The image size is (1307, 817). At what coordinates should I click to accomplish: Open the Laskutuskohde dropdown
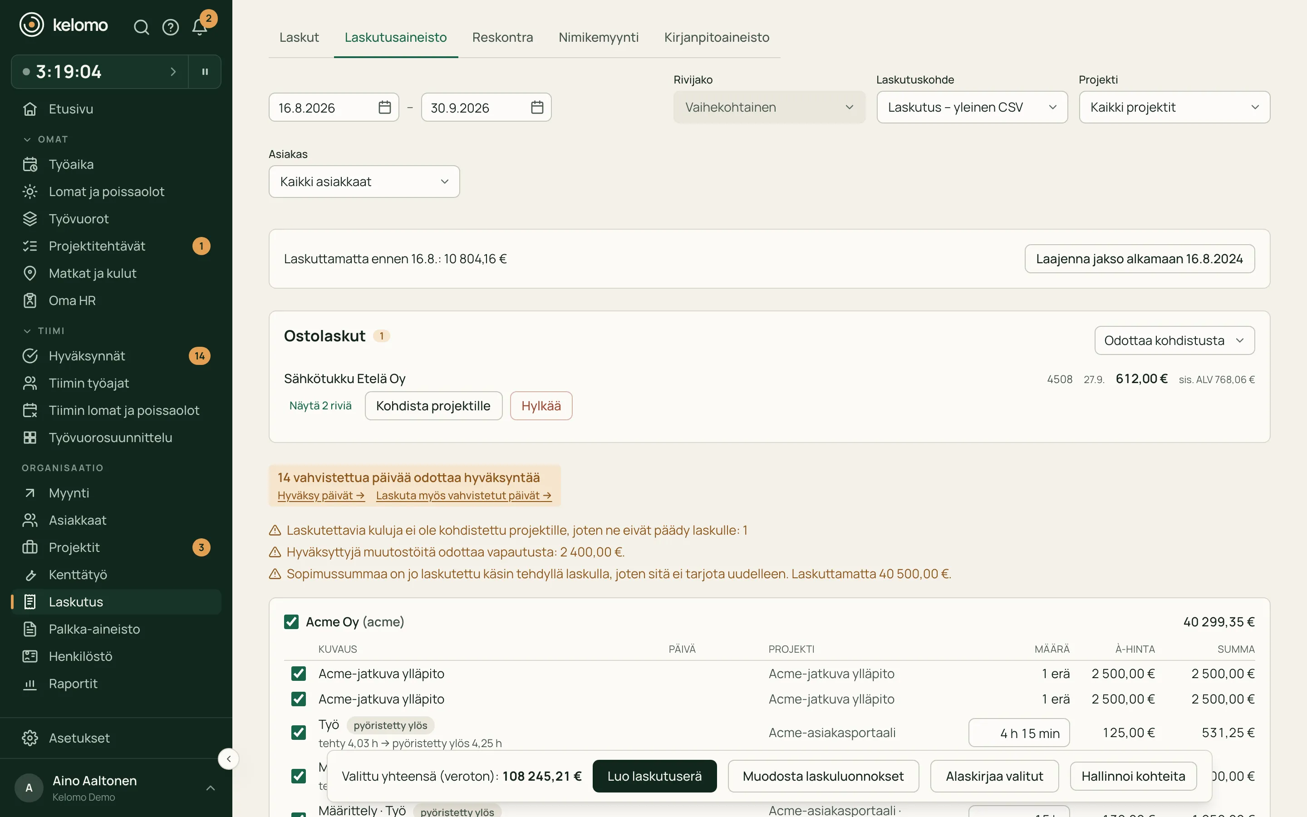[972, 107]
